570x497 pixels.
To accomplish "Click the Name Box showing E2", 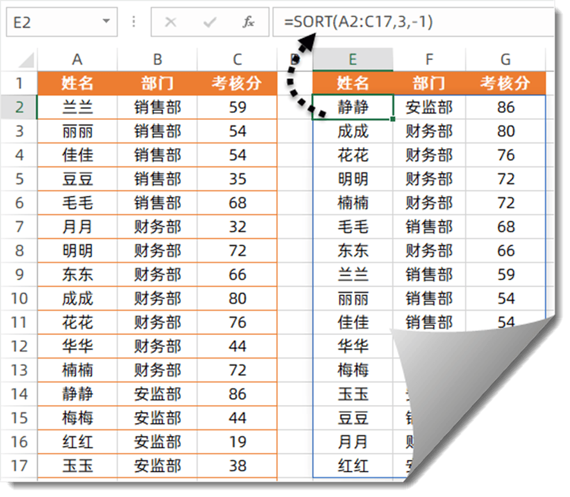I will [x=62, y=22].
